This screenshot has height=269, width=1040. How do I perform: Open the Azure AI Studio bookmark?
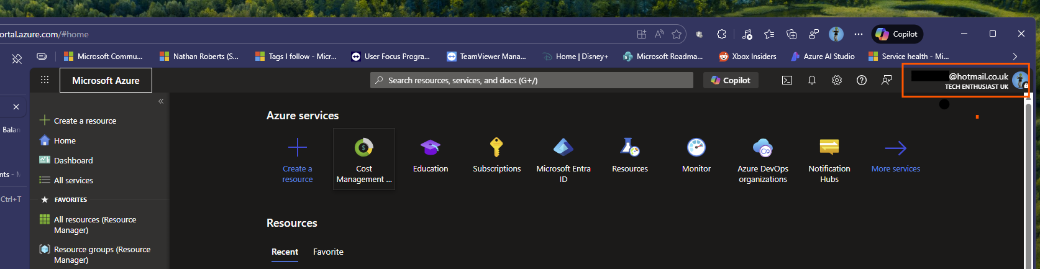pos(823,56)
